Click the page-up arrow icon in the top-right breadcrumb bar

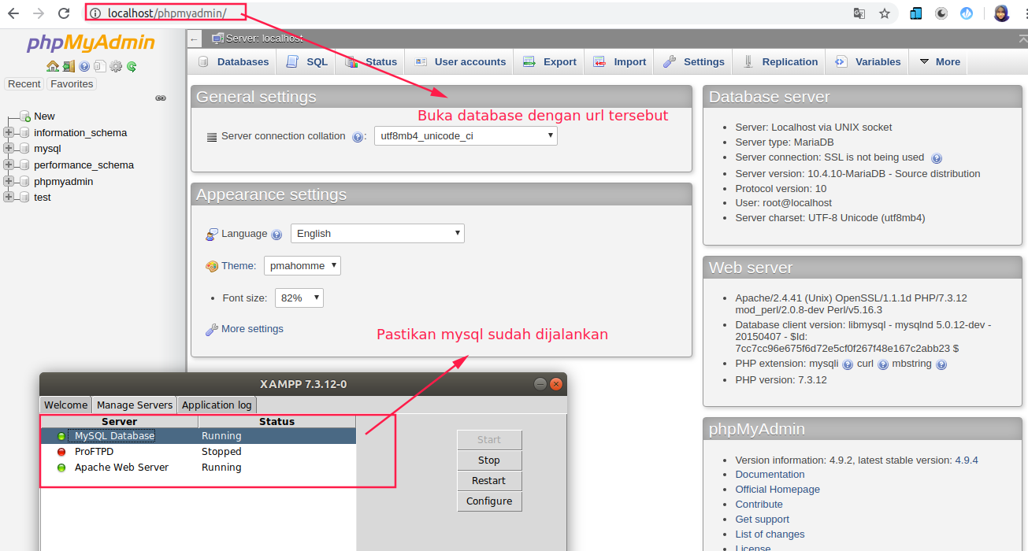[1022, 38]
